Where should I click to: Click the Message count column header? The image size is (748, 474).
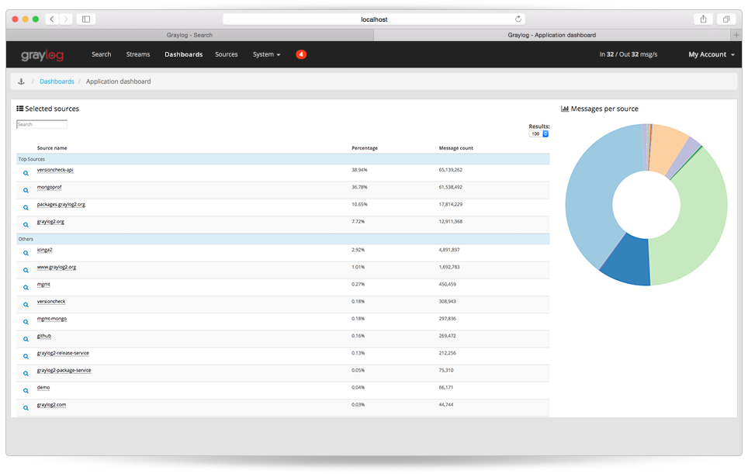pyautogui.click(x=456, y=148)
